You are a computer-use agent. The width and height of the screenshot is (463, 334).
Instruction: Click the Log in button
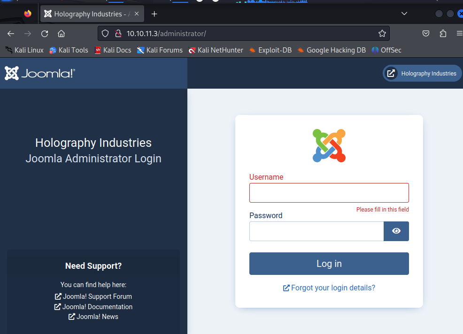(x=329, y=264)
